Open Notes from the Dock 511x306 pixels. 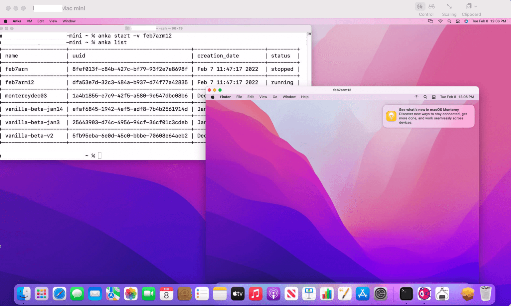pyautogui.click(x=220, y=294)
